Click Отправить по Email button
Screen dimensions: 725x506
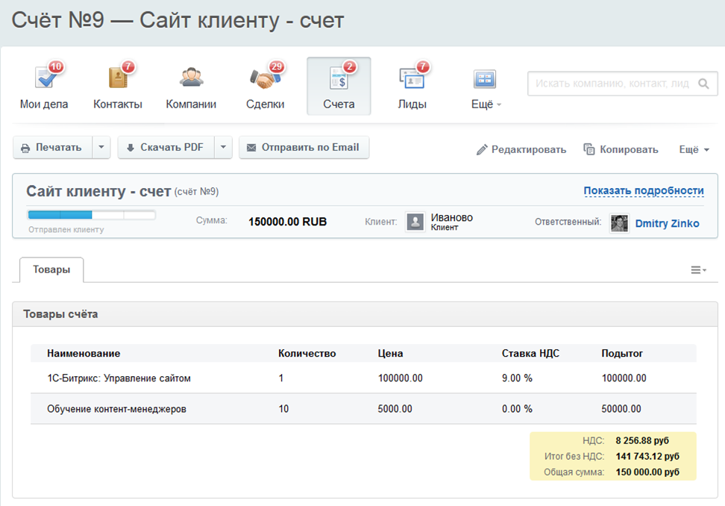coord(304,148)
